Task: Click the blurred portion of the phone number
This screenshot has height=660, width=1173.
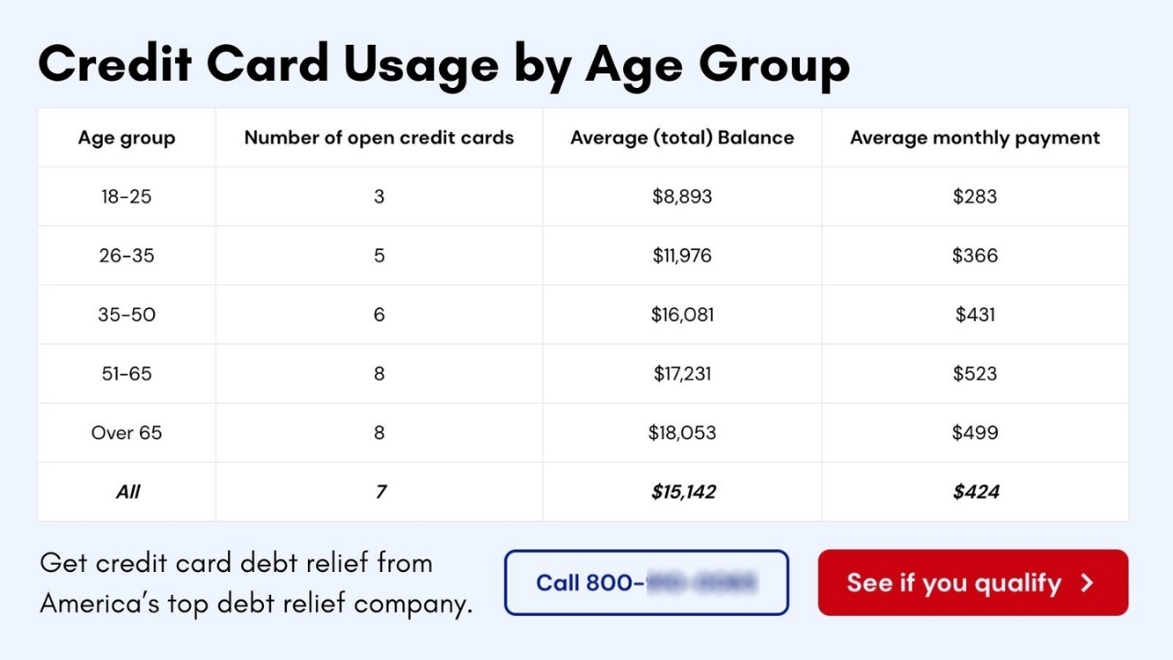Action: pyautogui.click(x=701, y=583)
